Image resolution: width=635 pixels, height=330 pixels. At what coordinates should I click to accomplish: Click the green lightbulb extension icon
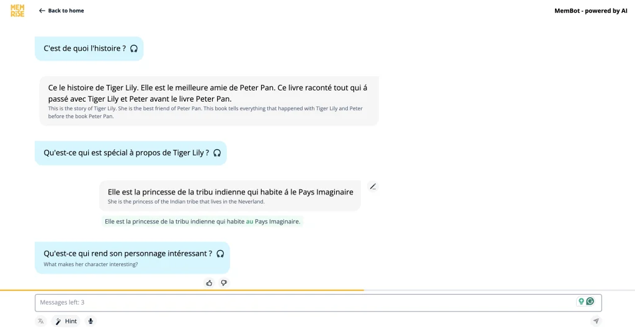(581, 302)
